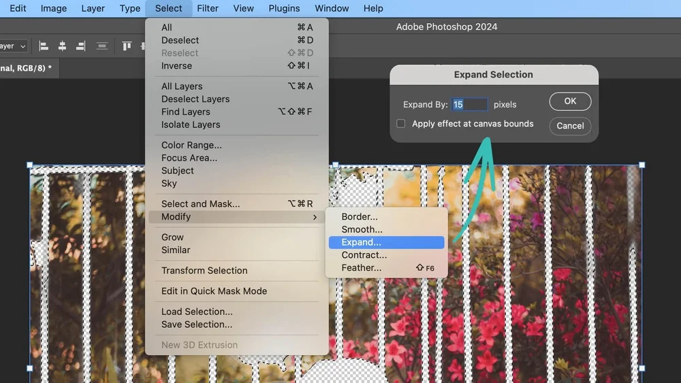Choose Load Selection... menu item
Image resolution: width=681 pixels, height=383 pixels.
tap(237, 312)
